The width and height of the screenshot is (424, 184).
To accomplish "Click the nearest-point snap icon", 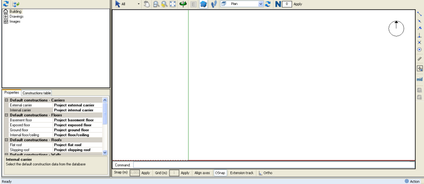I will (419, 28).
